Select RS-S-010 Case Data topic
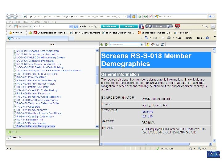This screenshot has width=222, height=166. pyautogui.click(x=28, y=107)
